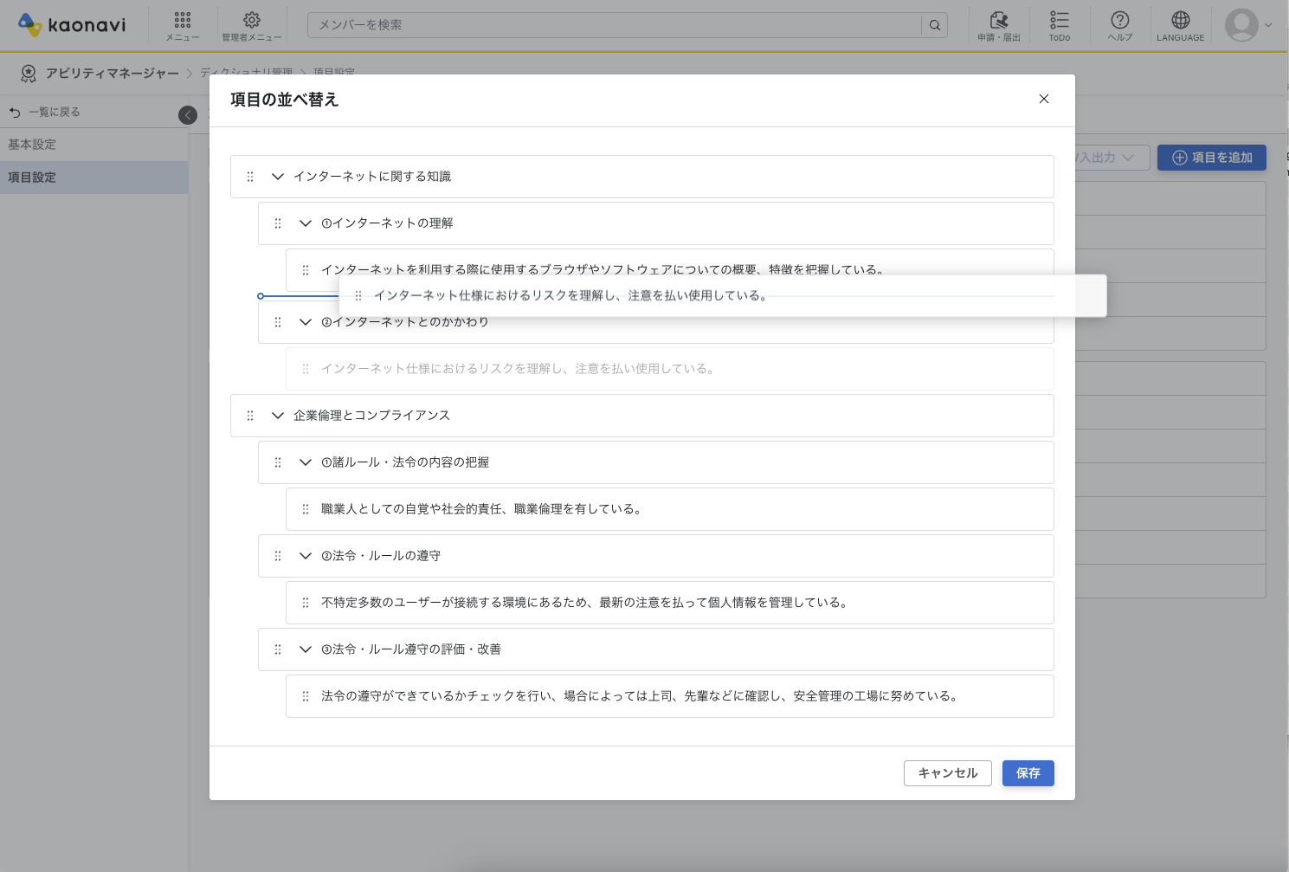This screenshot has height=872, width=1289.
Task: Select 基本設定 in the sidebar
Action: 32,145
